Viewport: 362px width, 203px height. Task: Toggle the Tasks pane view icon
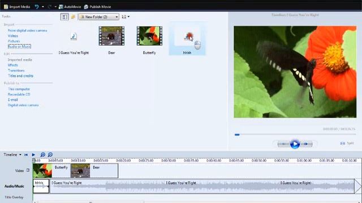[x=64, y=17]
